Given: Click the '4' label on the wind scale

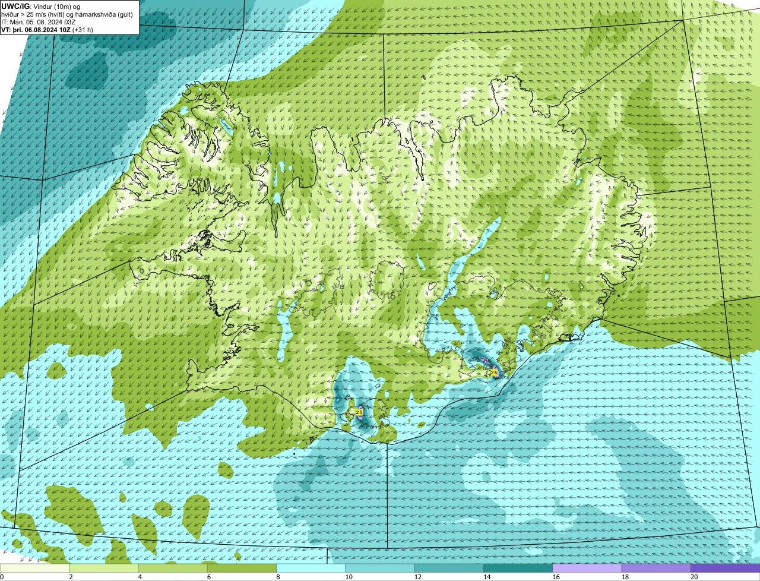Looking at the screenshot, I should click(x=140, y=577).
